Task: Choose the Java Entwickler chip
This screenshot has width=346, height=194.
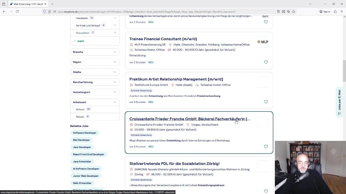Action: [x=82, y=161]
